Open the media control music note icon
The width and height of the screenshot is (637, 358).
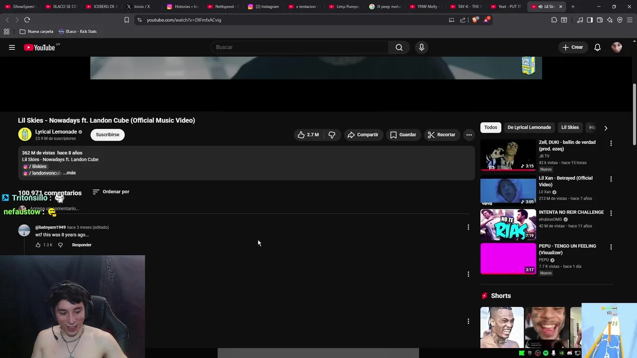[580, 20]
